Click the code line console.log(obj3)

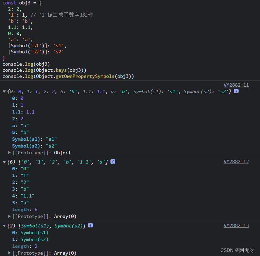26,64
